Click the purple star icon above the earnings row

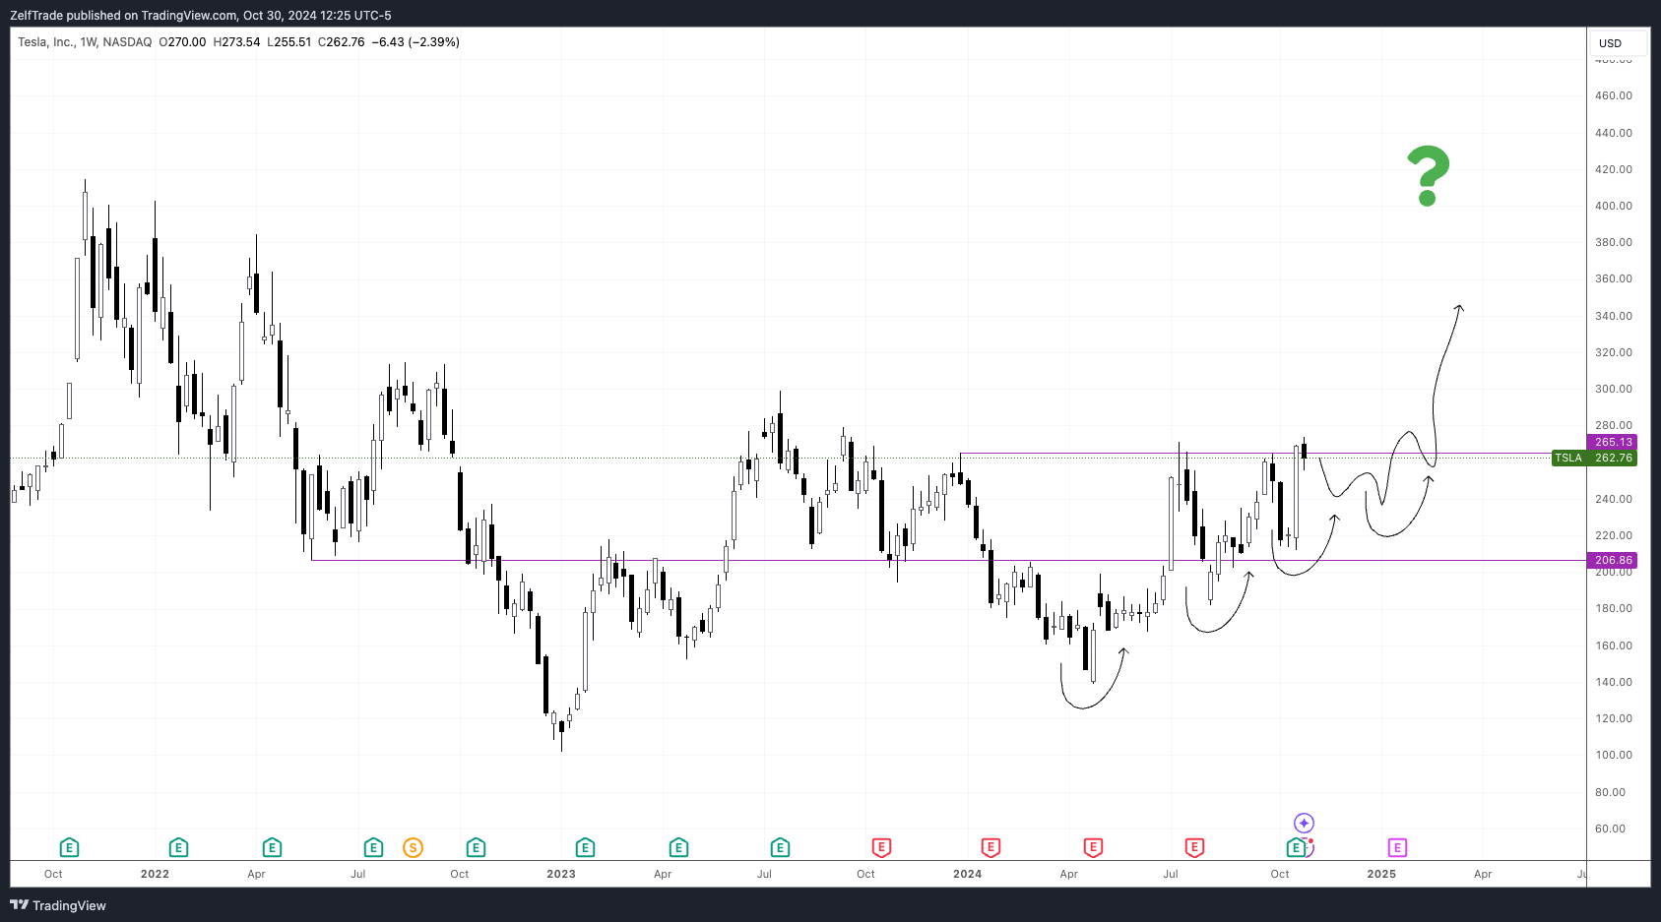[1304, 823]
